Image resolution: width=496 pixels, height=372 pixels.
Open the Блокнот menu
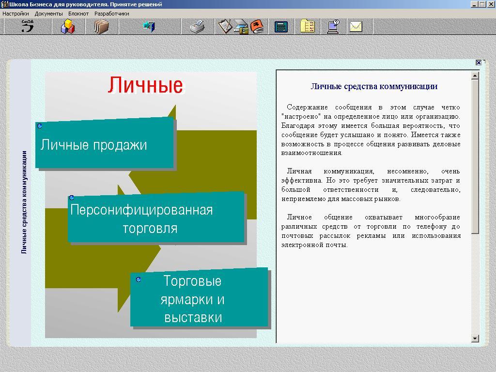click(x=78, y=14)
